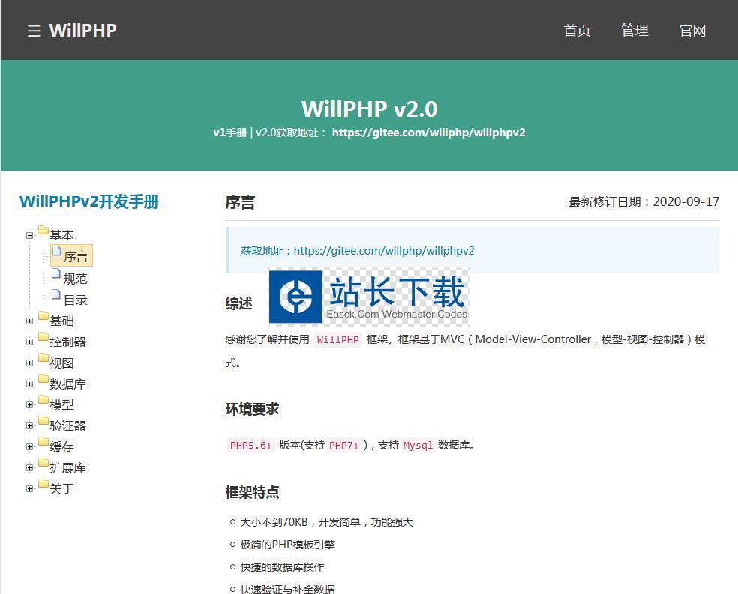Expand the 数据库 tree node

[x=30, y=384]
